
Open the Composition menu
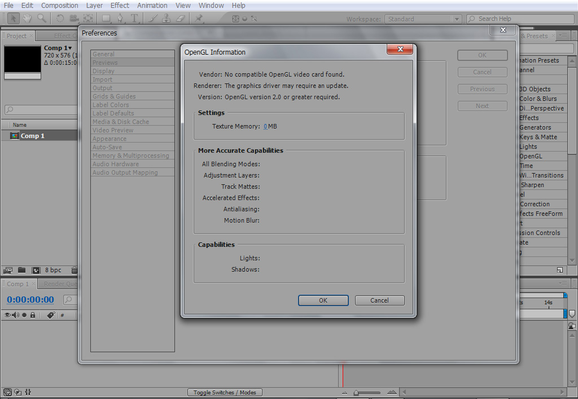[60, 6]
